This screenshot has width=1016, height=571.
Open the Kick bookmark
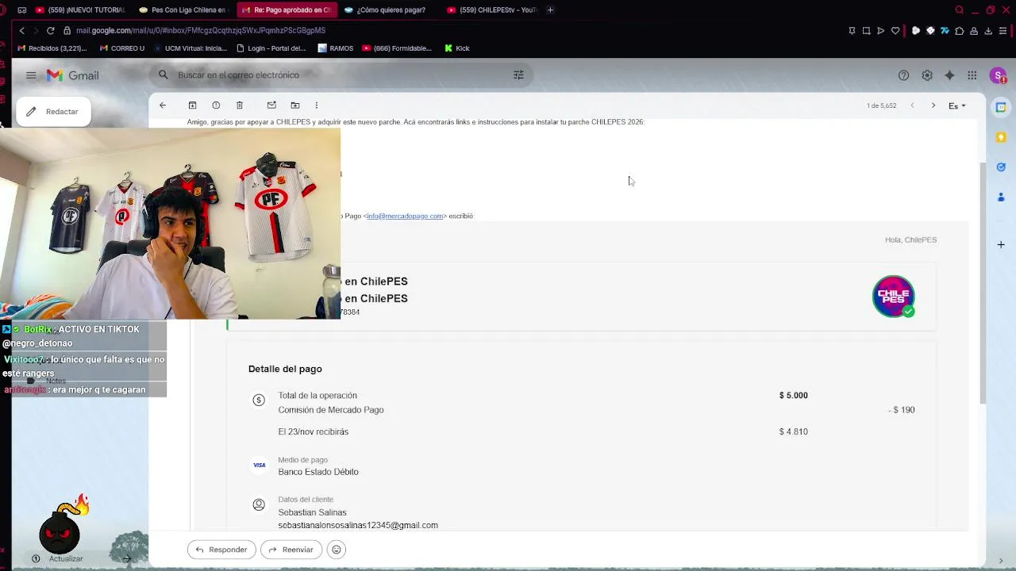[x=457, y=48]
